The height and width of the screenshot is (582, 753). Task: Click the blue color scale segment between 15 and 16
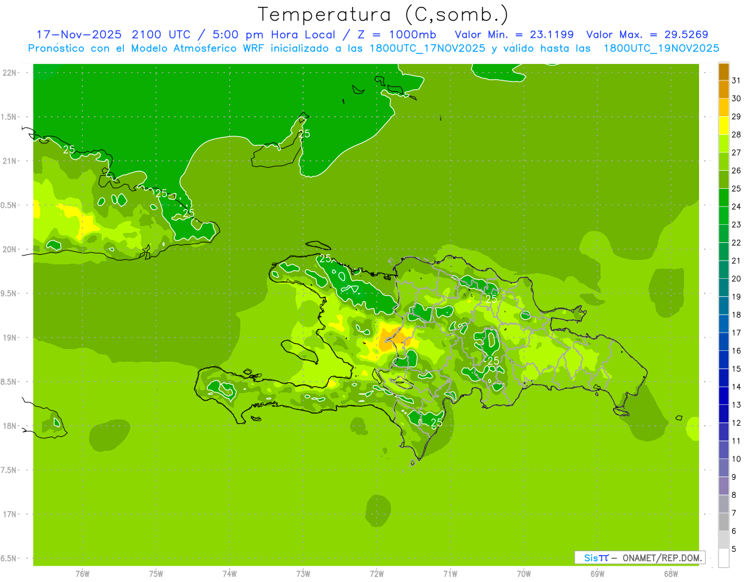coord(724,360)
